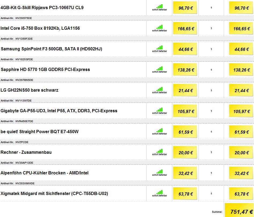Click the Xigmatek Midgard line total price

pos(241,193)
